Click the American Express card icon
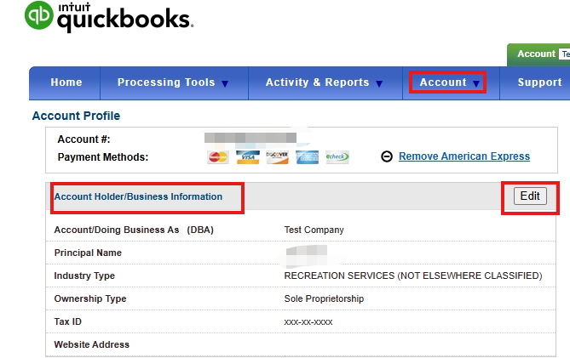 (x=308, y=157)
